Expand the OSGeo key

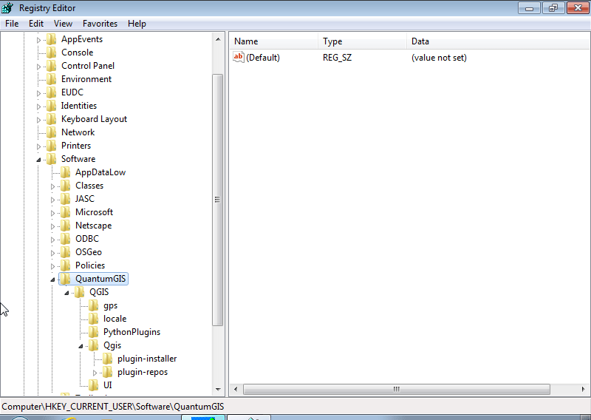pos(52,253)
